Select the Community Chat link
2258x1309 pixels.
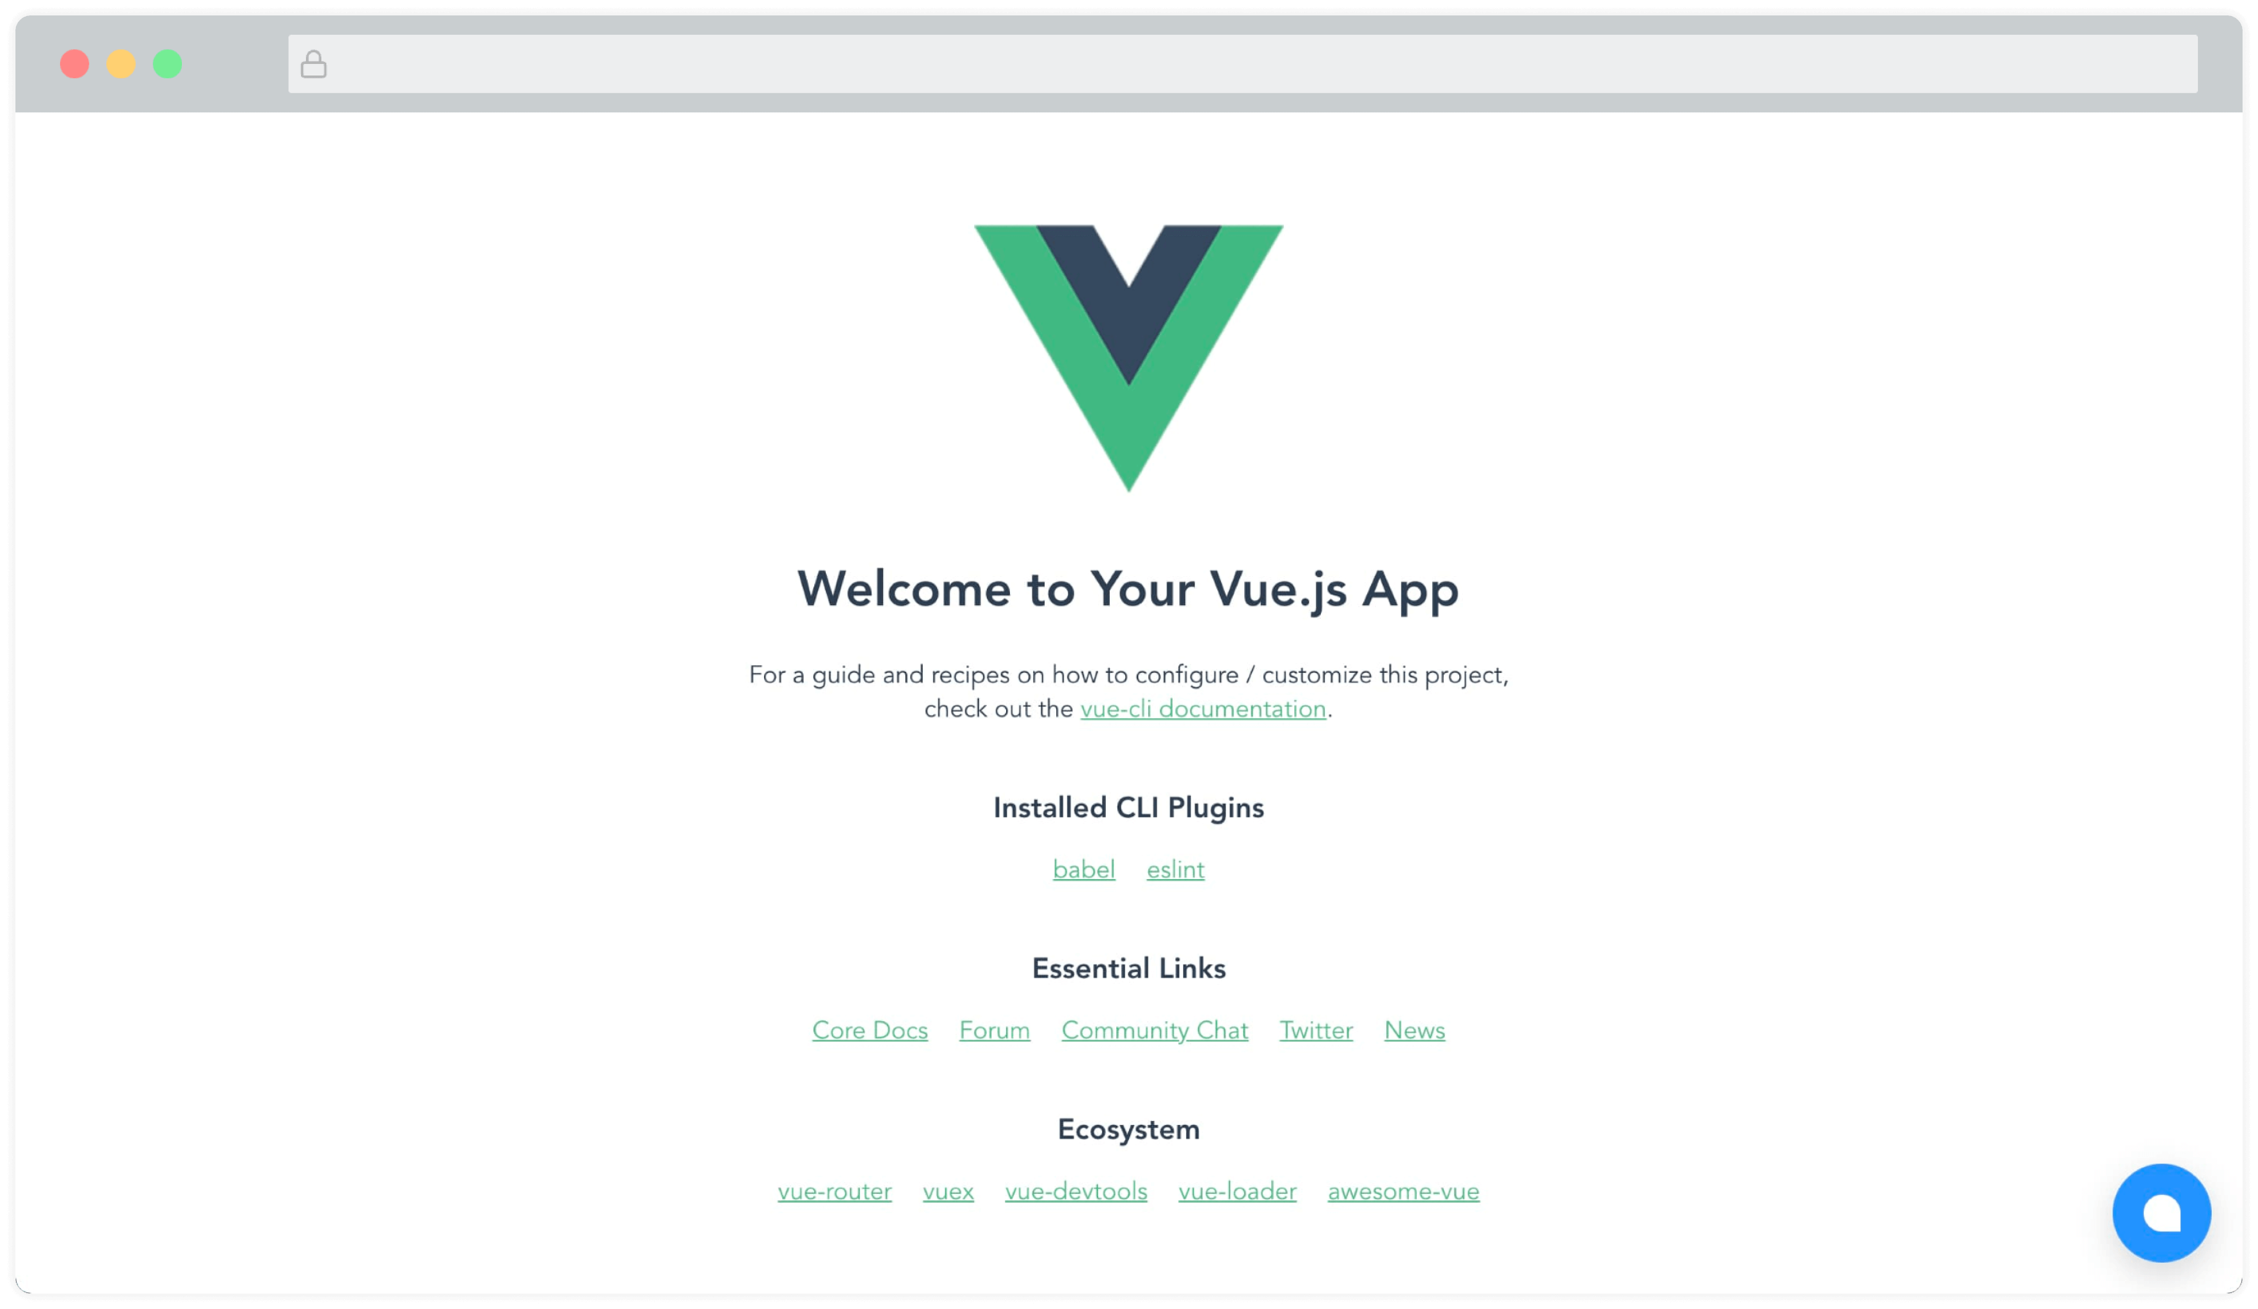pos(1153,1030)
